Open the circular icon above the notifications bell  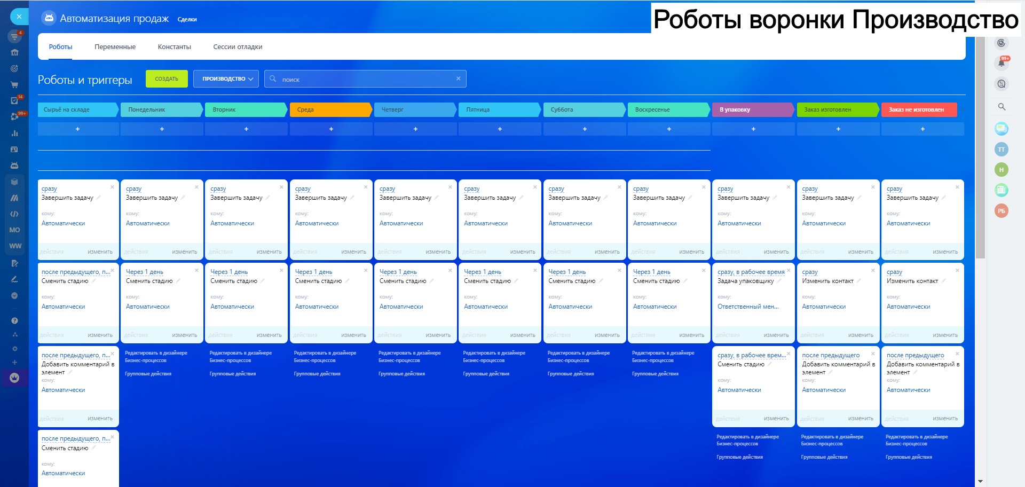click(1002, 43)
